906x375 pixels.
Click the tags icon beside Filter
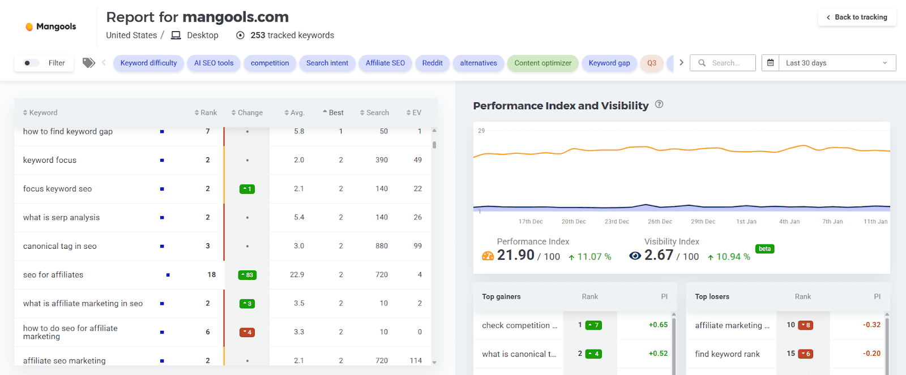coord(89,63)
